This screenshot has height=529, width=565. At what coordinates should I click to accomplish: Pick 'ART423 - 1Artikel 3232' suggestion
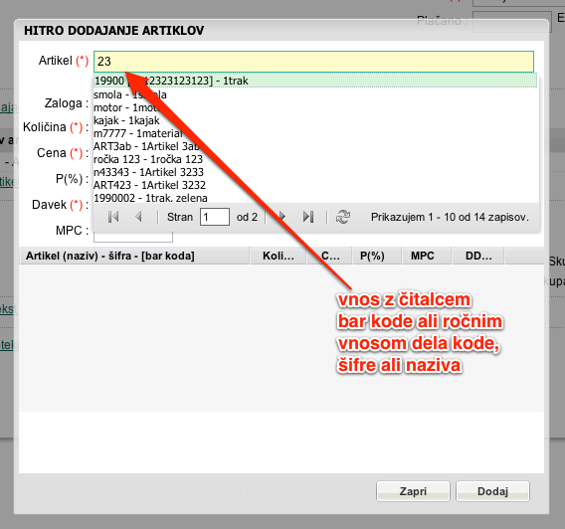pyautogui.click(x=316, y=185)
